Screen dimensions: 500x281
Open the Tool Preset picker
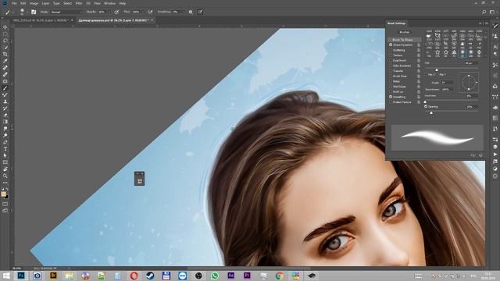point(9,12)
